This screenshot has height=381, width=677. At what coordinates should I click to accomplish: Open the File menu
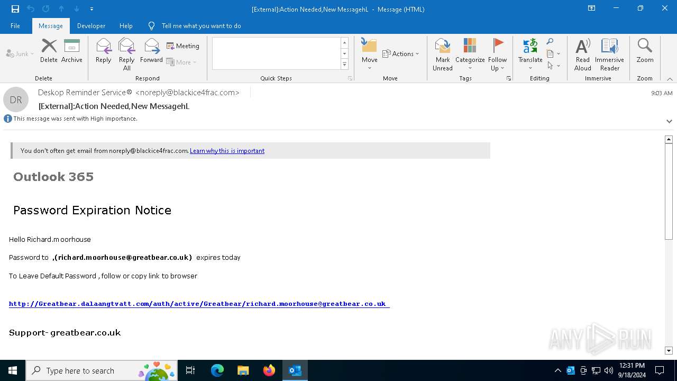point(15,26)
